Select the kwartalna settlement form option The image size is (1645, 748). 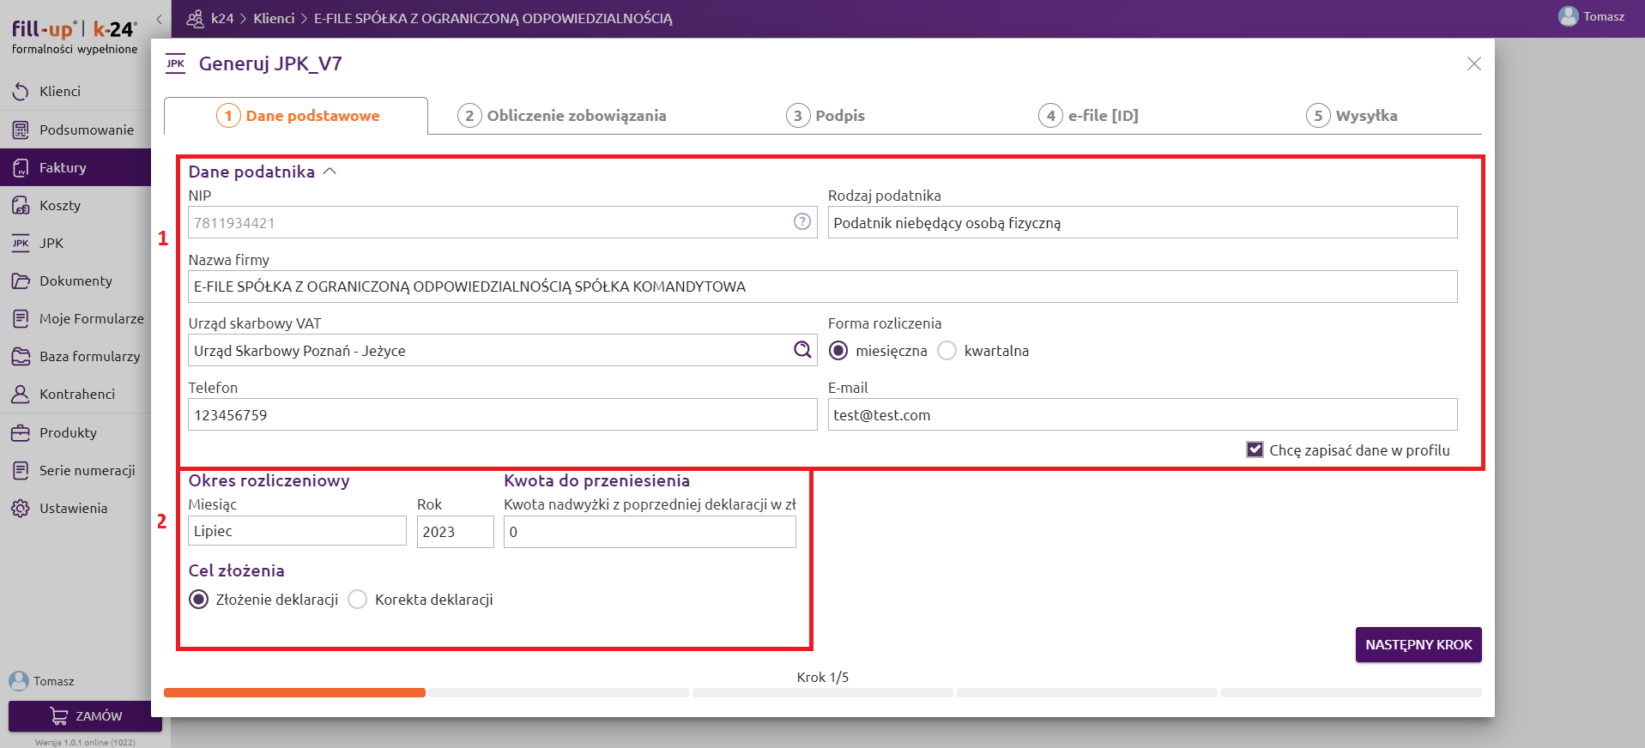[946, 351]
